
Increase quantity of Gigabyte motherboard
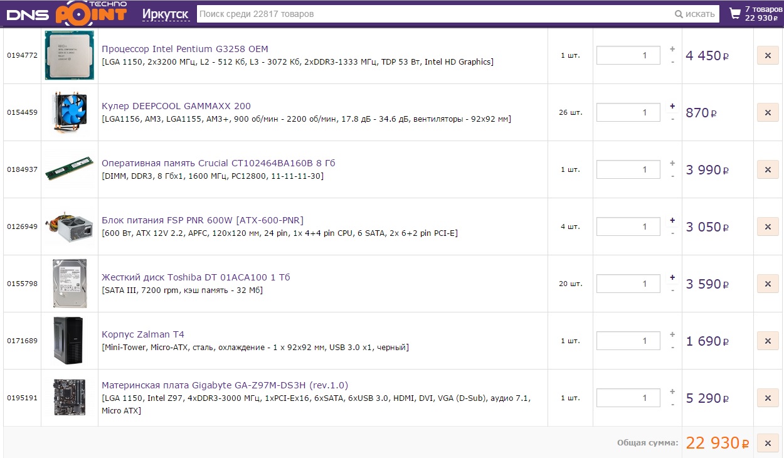[672, 391]
